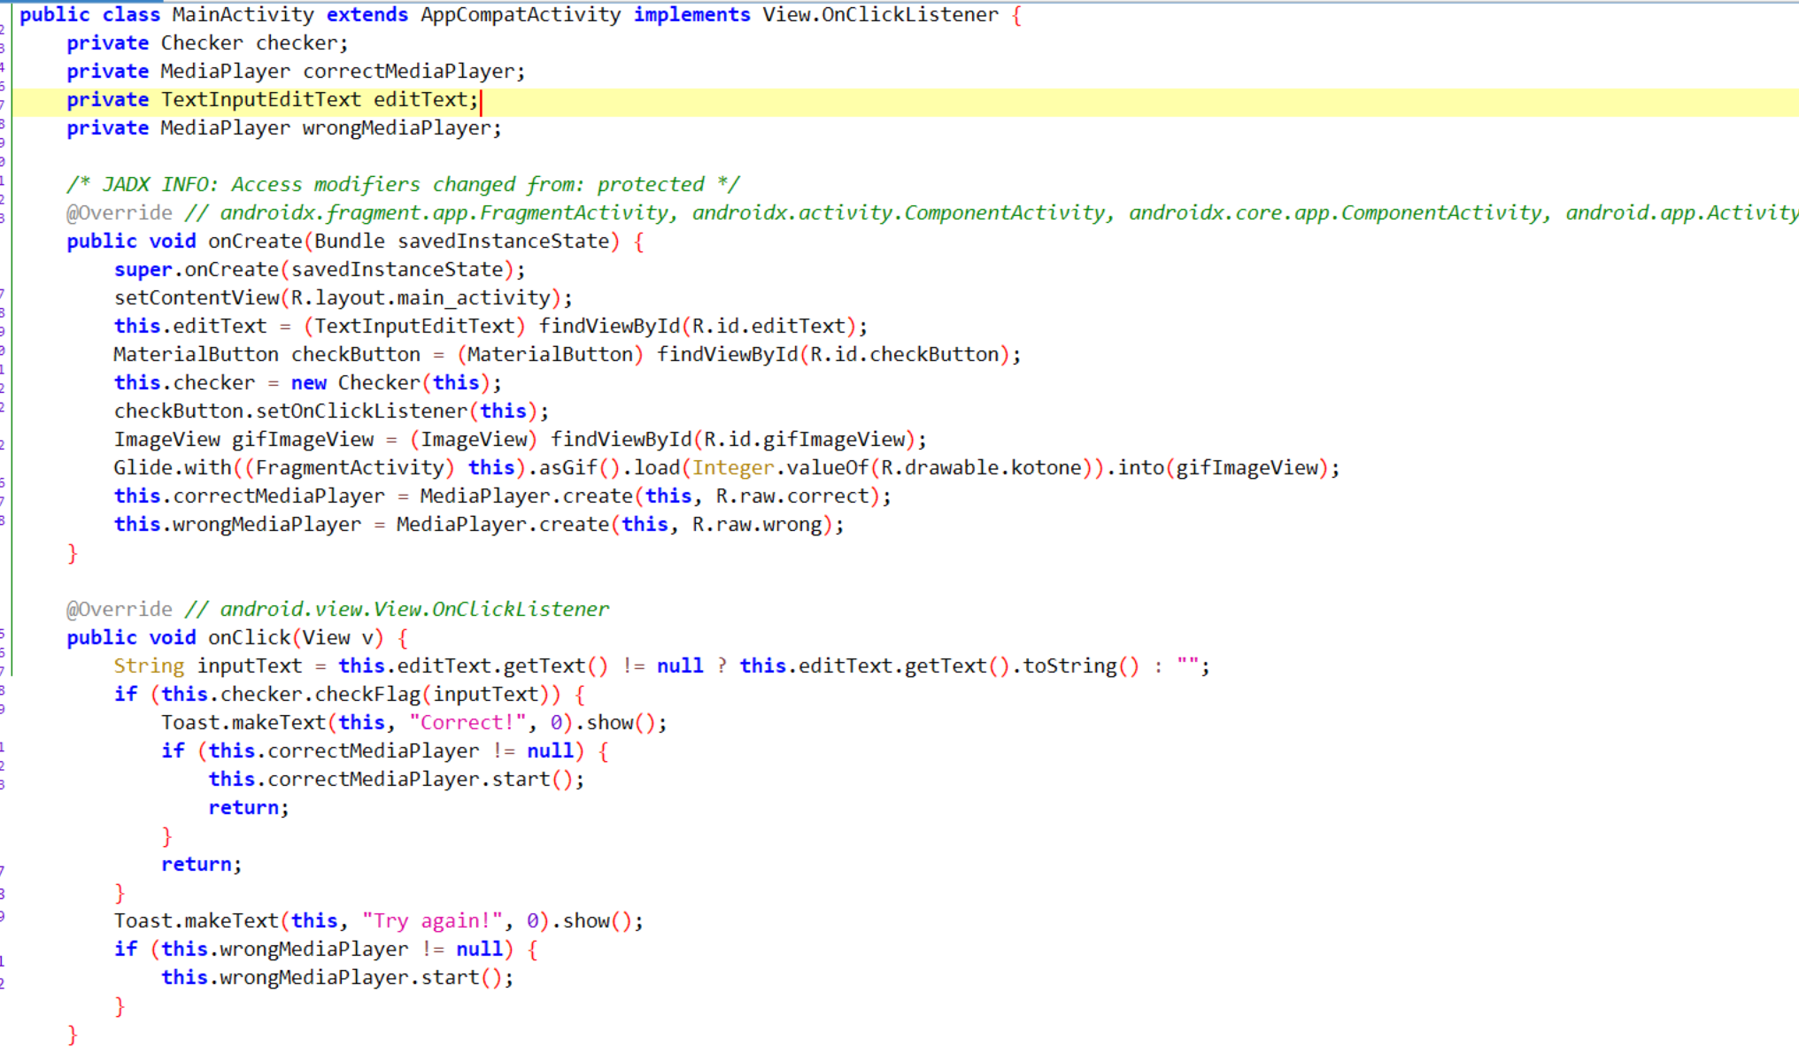Click the JADX INFO access modifiers comment
The image size is (1799, 1062).
click(x=403, y=185)
